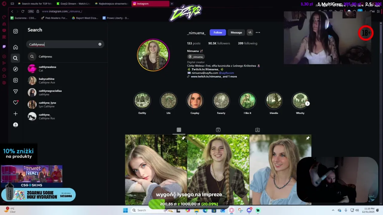Open the Raport West Eliza bookmark

[85, 18]
